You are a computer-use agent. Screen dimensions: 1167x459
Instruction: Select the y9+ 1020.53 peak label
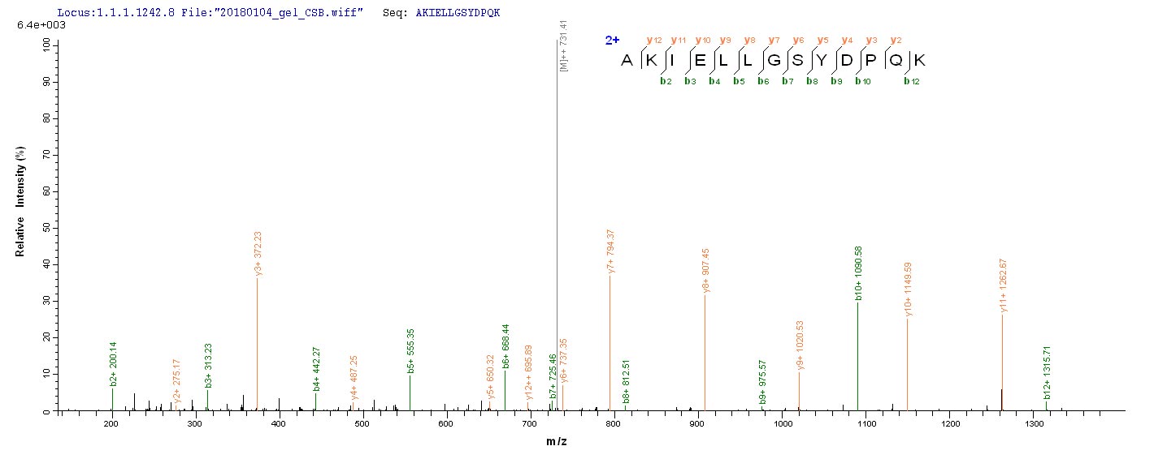tap(800, 345)
